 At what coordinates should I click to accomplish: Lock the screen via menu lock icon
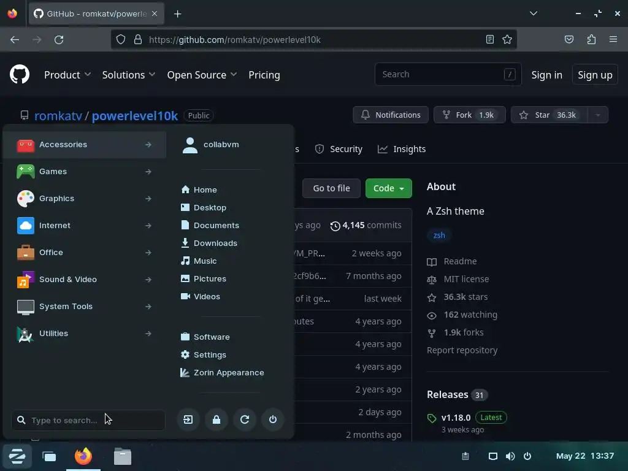coord(216,419)
